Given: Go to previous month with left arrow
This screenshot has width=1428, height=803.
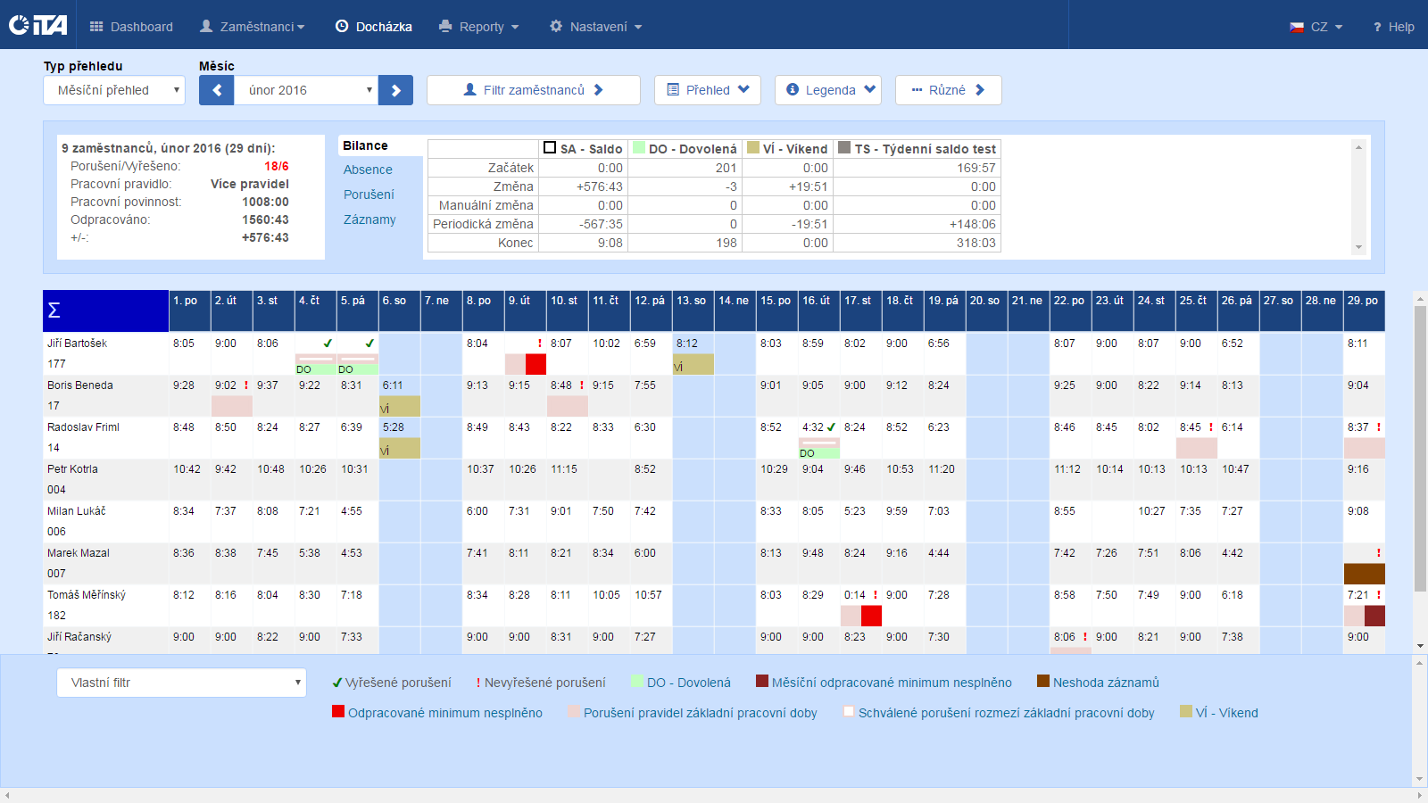Looking at the screenshot, I should pyautogui.click(x=216, y=90).
